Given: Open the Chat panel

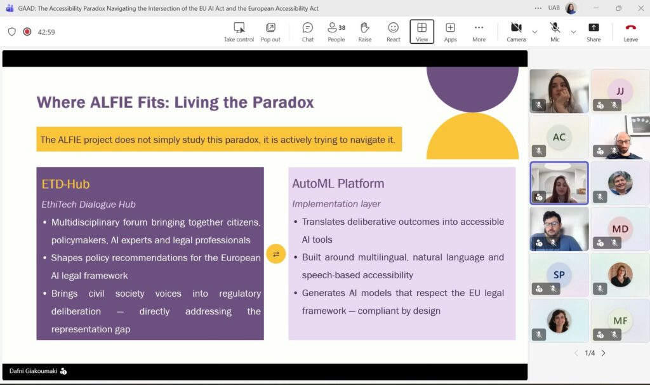Looking at the screenshot, I should pos(308,32).
